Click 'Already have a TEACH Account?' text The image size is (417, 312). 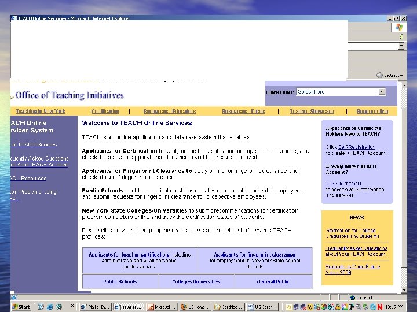(351, 169)
